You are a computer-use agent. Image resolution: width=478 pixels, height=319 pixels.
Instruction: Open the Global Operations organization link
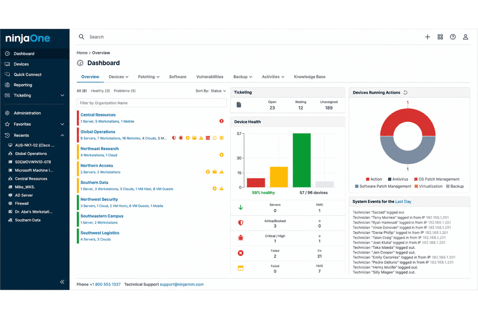click(98, 132)
